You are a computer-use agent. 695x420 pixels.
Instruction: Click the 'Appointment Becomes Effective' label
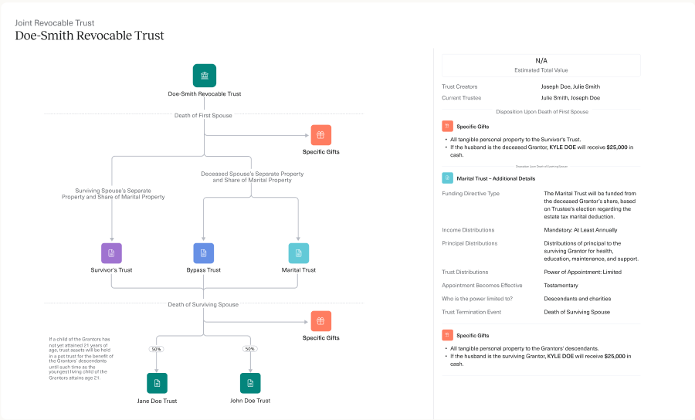click(482, 286)
